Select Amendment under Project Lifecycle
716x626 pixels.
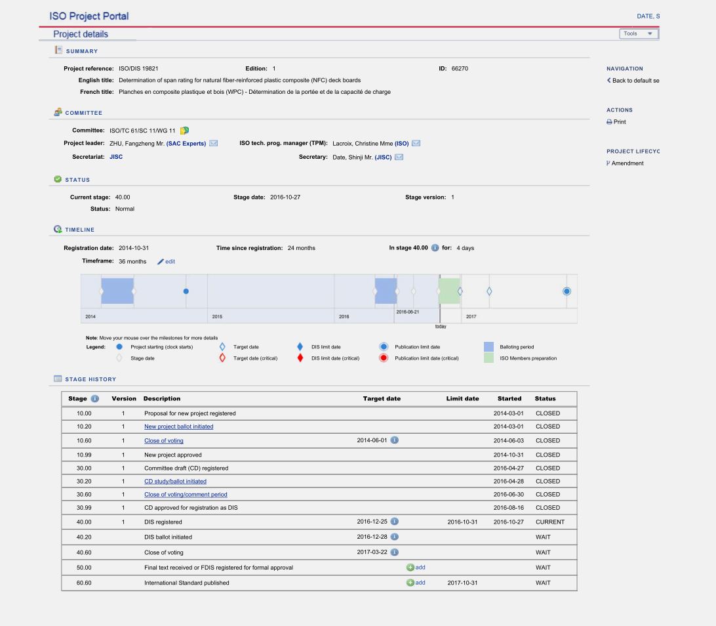625,163
